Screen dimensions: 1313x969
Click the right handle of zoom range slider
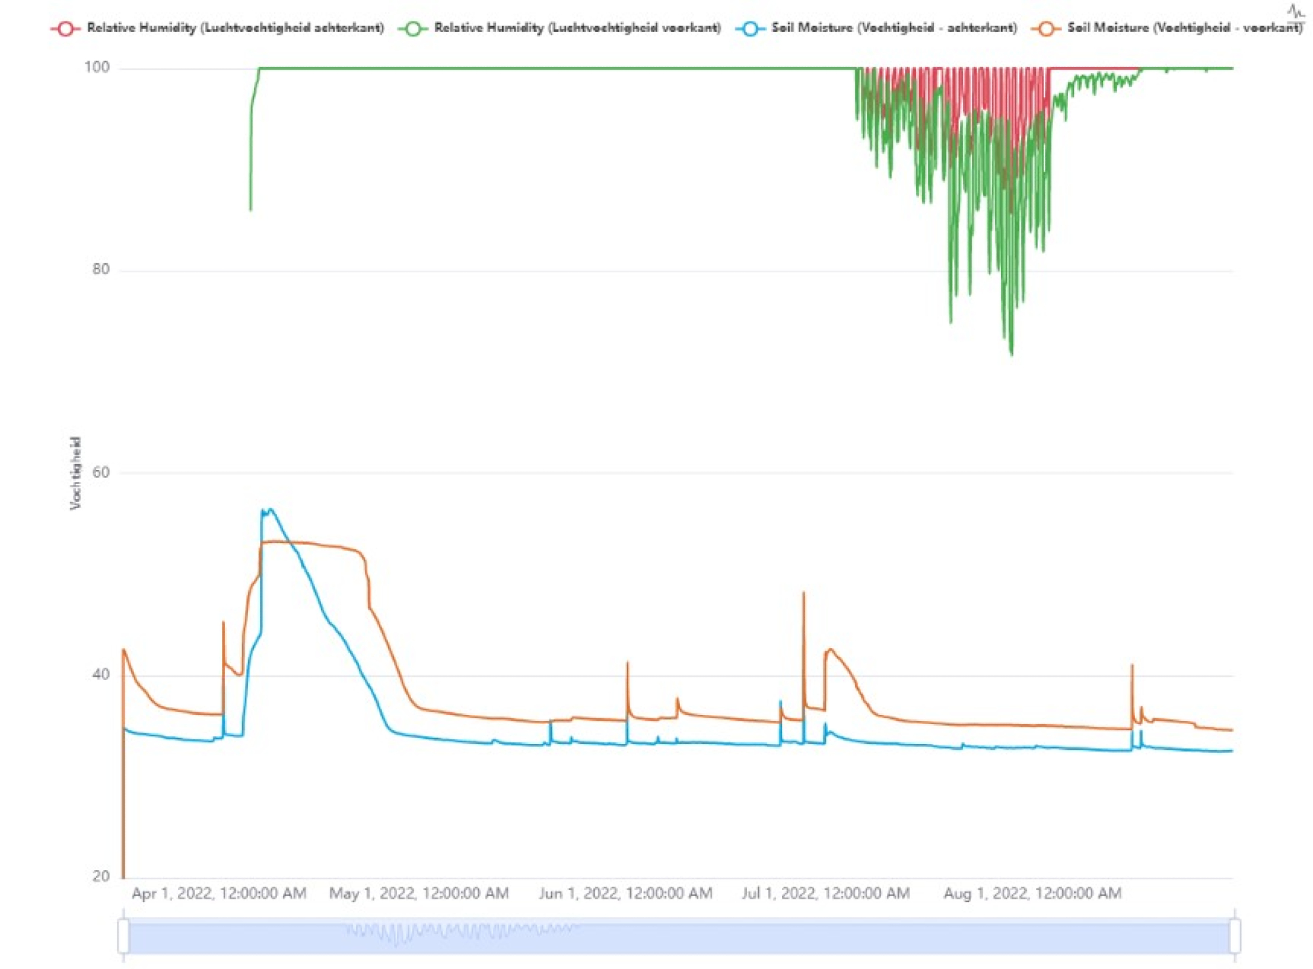1235,936
